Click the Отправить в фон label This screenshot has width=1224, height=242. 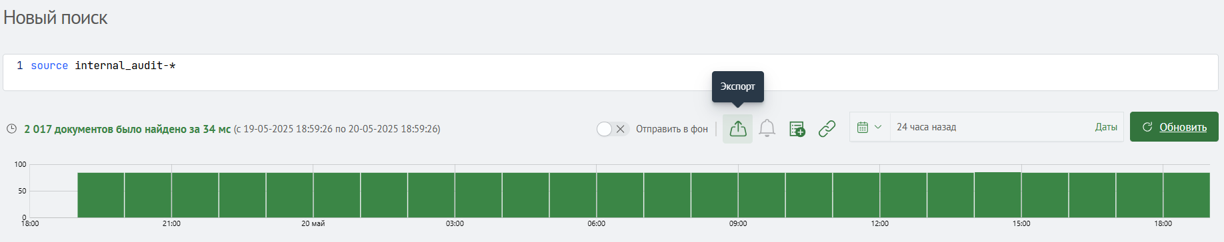(672, 129)
